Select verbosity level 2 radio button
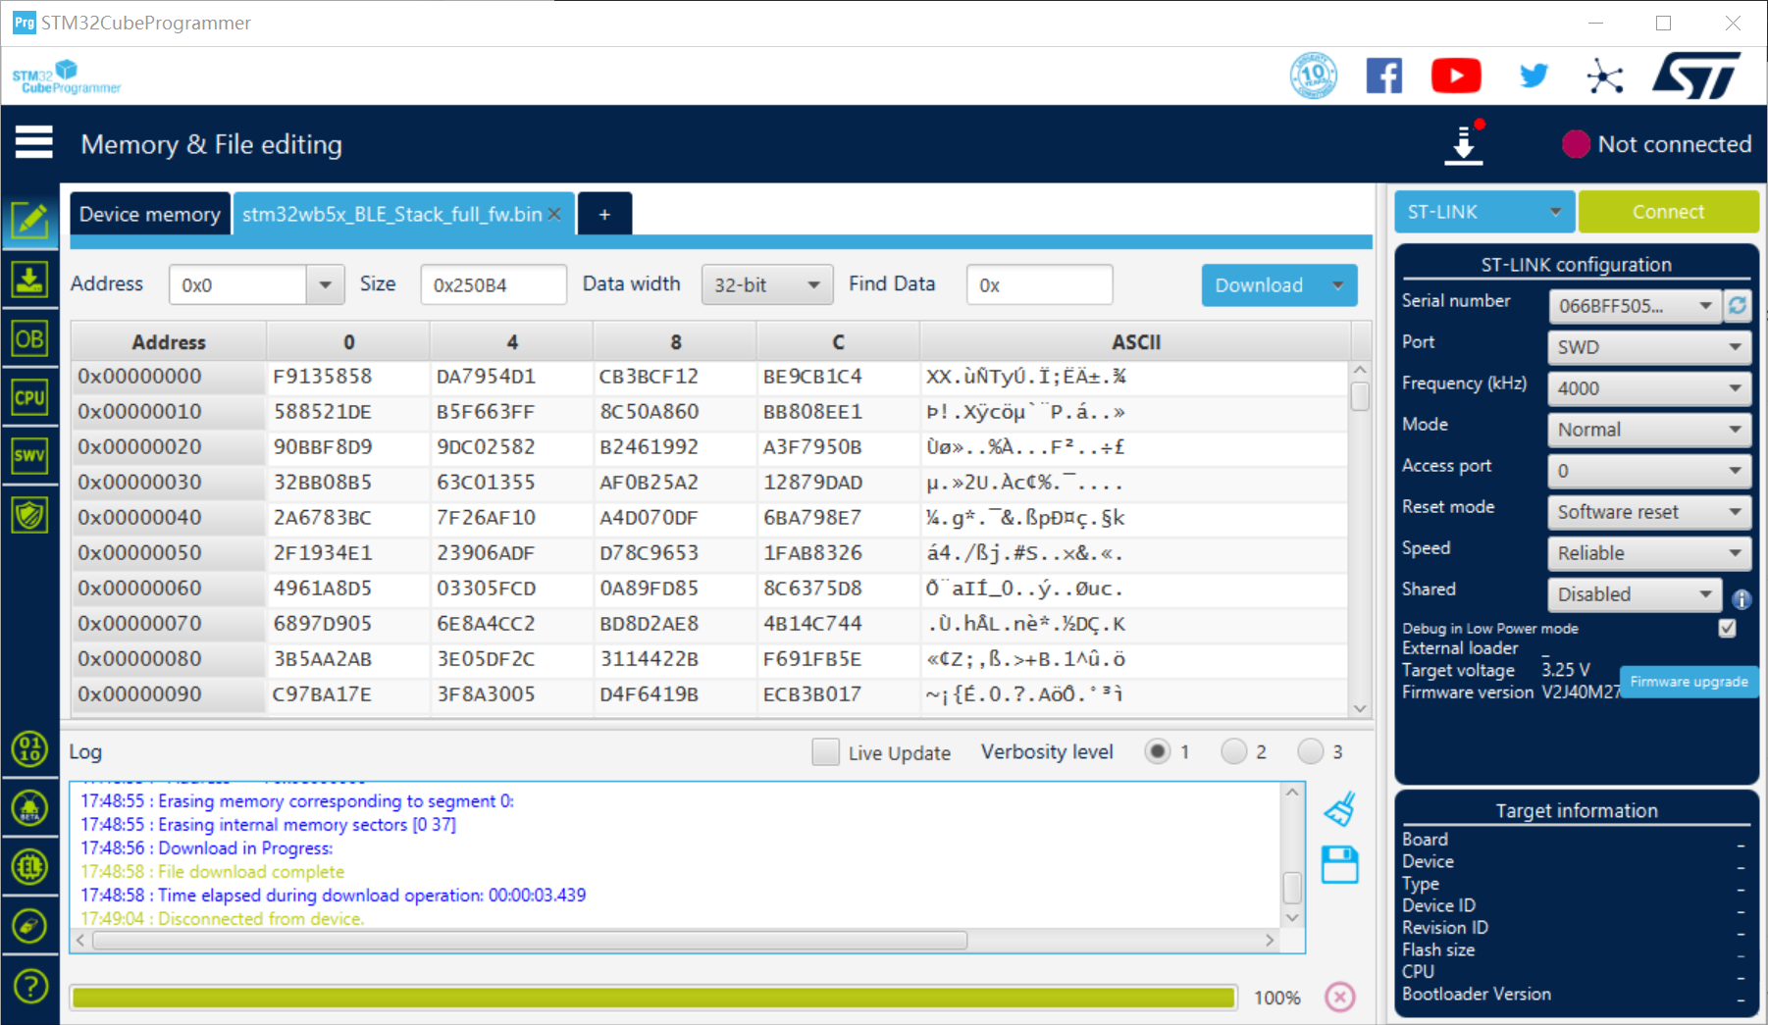 coord(1233,752)
